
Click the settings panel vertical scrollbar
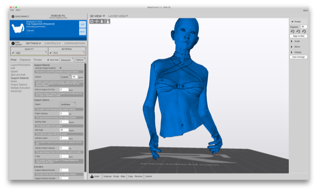coord(85,118)
